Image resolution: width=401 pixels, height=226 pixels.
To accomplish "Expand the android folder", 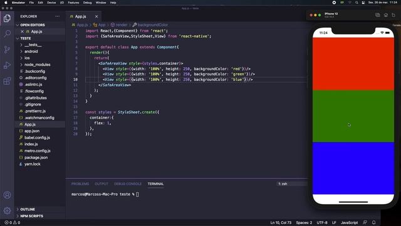I will (x=31, y=51).
